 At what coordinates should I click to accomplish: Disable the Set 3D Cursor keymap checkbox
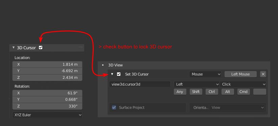pos(119,74)
